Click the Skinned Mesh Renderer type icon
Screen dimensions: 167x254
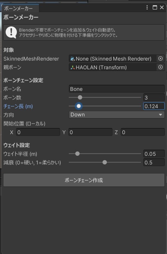pyautogui.click(x=73, y=59)
